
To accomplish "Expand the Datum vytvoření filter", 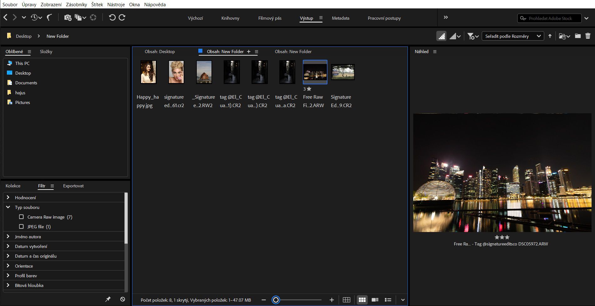I will tap(8, 246).
